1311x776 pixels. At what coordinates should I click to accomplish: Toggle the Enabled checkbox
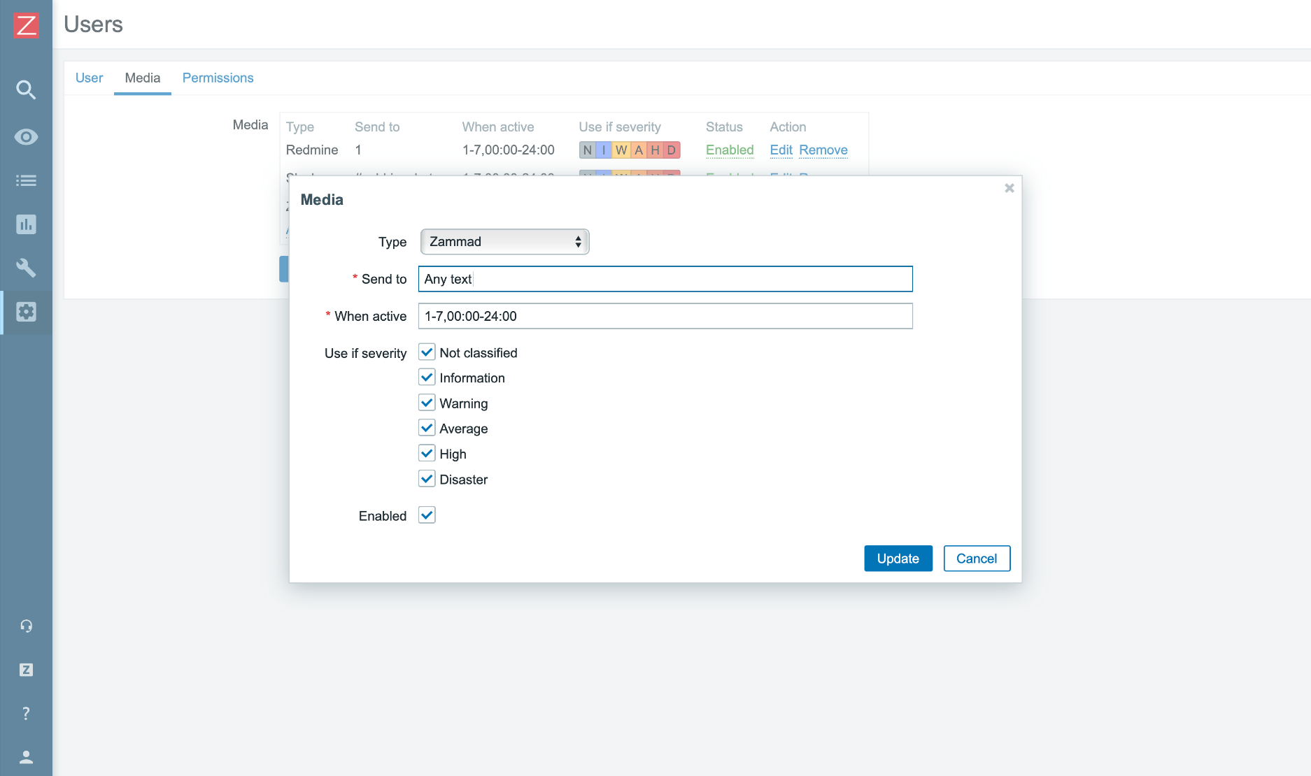coord(427,515)
